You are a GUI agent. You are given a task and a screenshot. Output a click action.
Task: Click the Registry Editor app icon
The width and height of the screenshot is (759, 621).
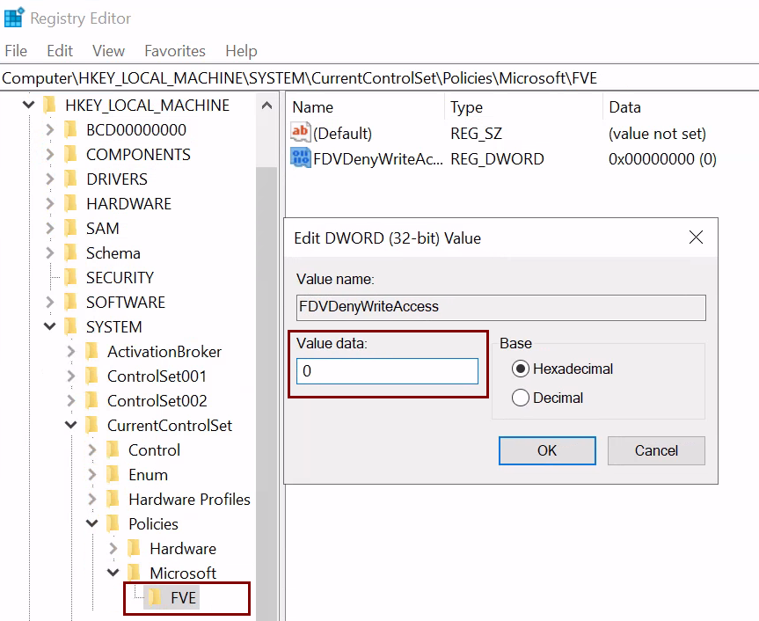click(x=13, y=18)
